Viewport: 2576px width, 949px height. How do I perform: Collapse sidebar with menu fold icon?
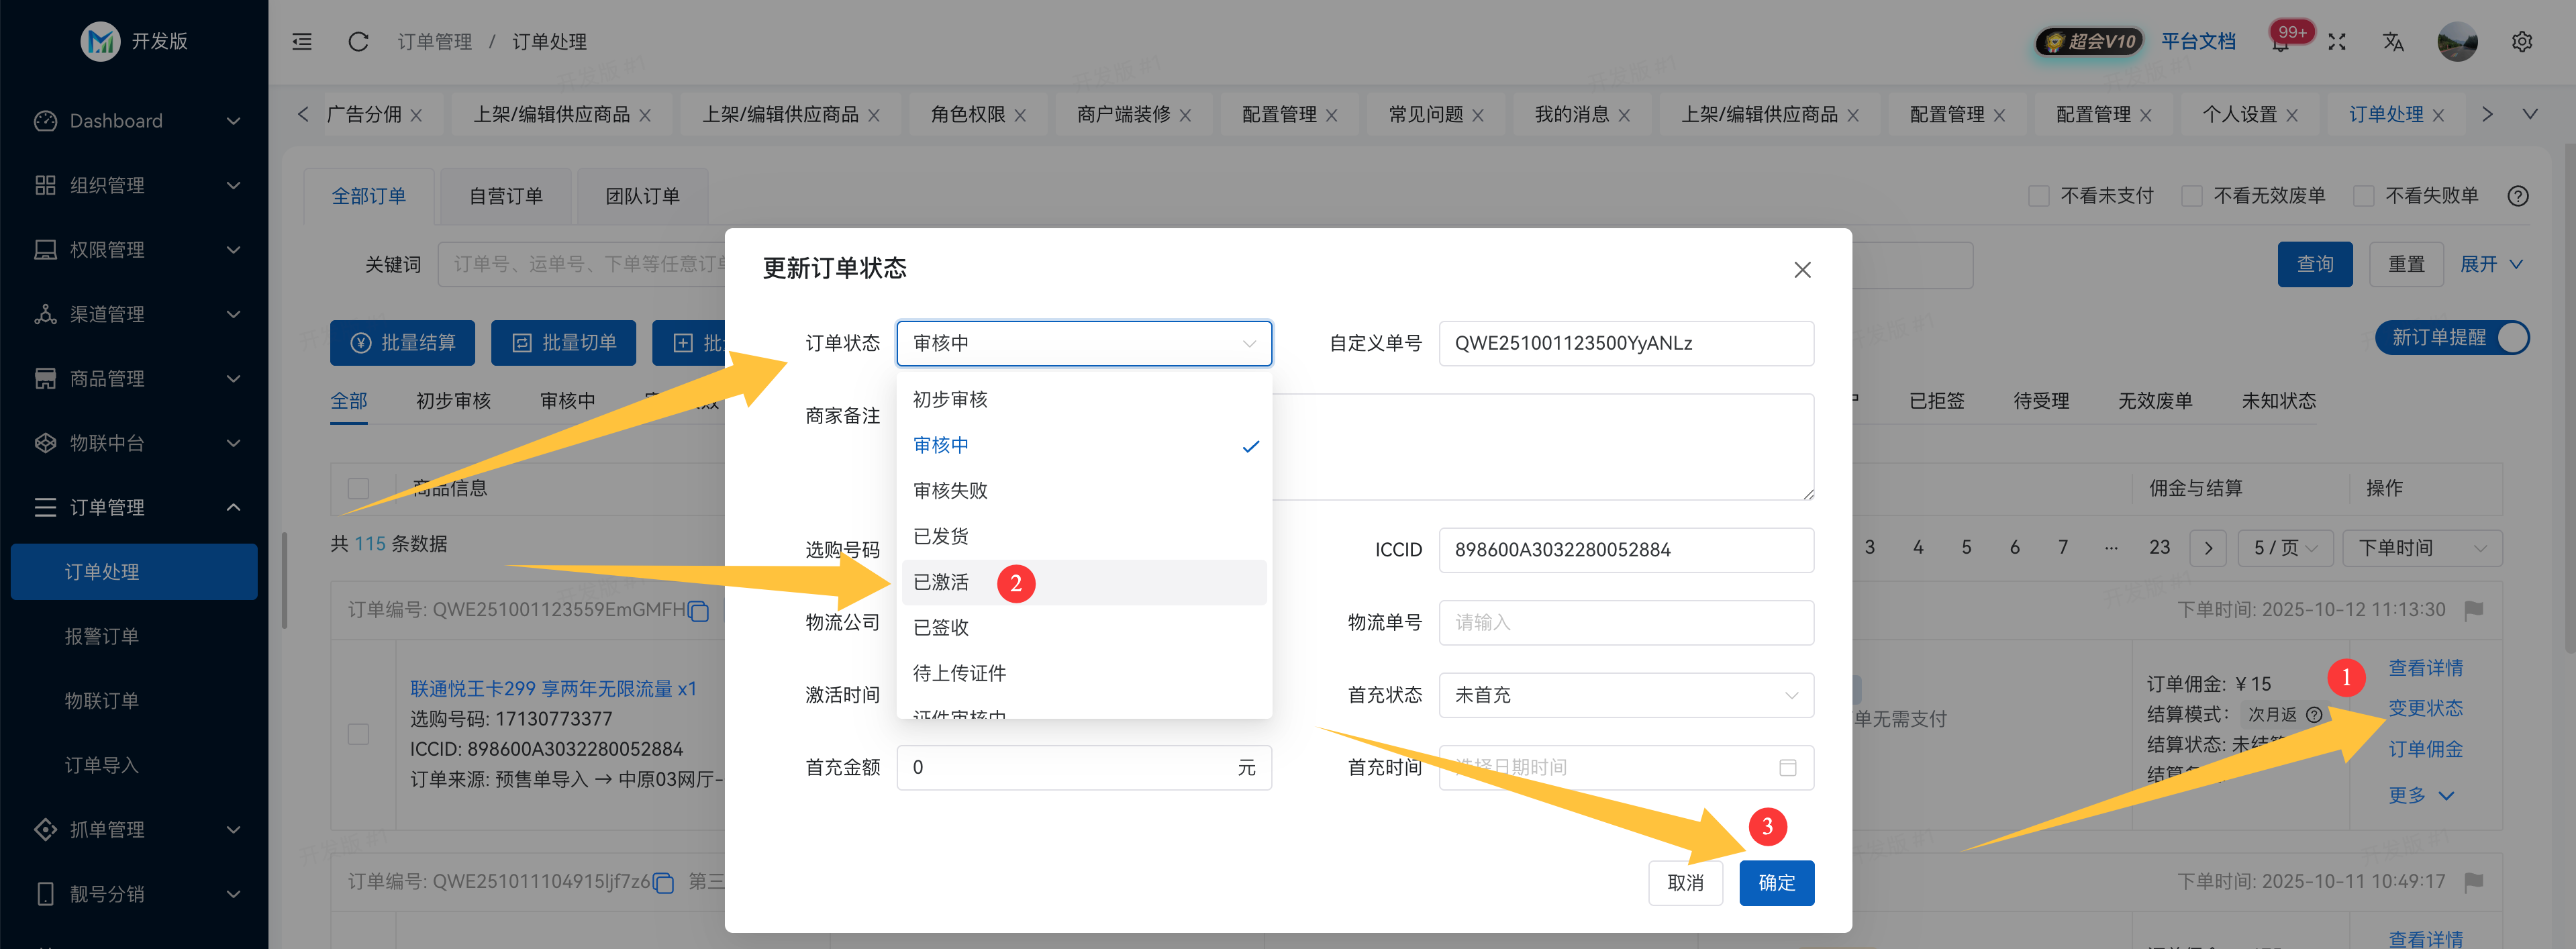302,42
